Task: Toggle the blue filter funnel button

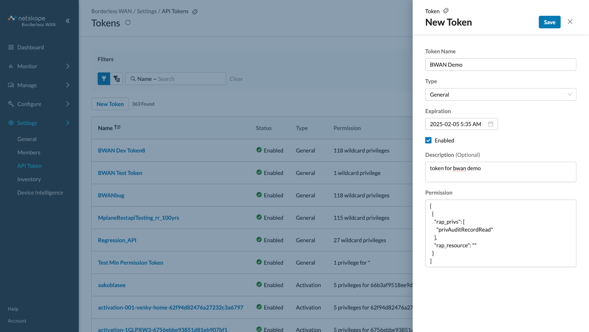Action: click(x=104, y=78)
